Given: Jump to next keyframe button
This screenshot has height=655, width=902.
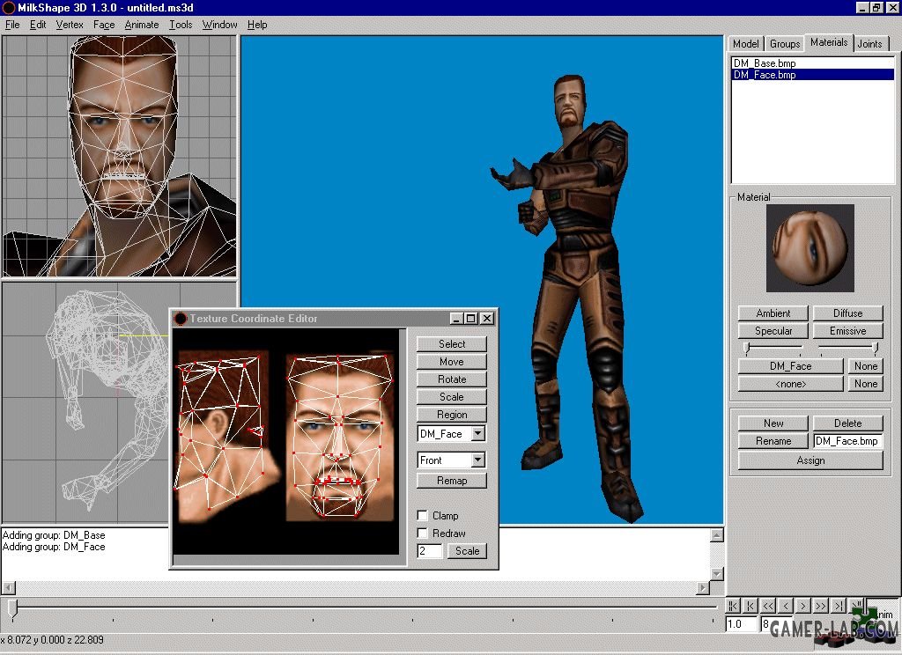Looking at the screenshot, I should 839,606.
